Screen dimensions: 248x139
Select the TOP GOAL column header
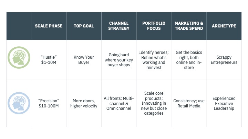[84, 26]
